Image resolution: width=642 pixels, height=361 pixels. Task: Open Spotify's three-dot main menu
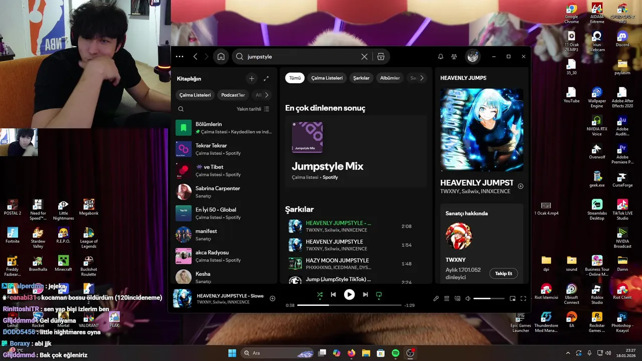pos(180,57)
